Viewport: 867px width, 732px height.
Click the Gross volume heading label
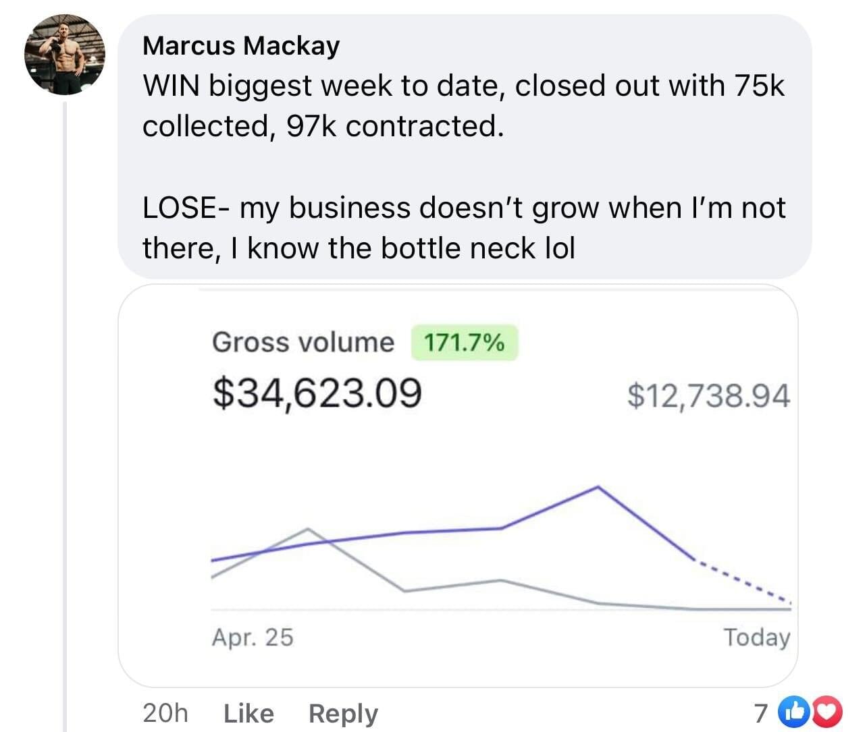pyautogui.click(x=303, y=342)
